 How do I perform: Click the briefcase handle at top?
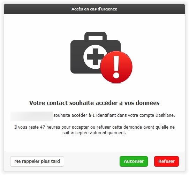click(96, 36)
